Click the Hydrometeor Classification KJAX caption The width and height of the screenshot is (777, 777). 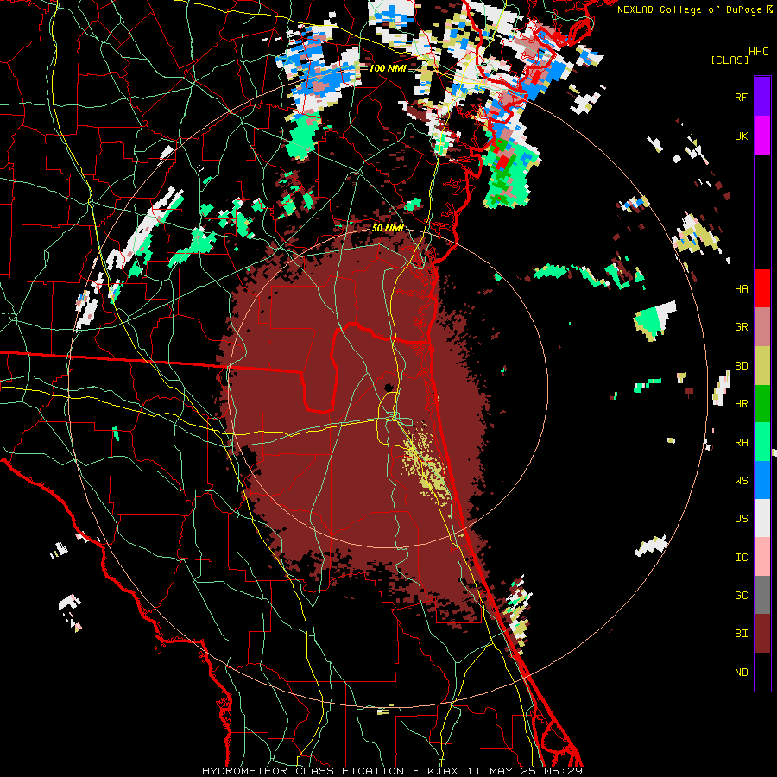coord(392,771)
